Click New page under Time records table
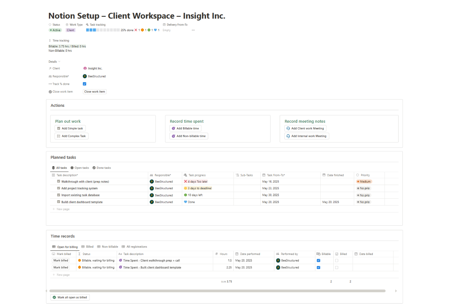456x304 pixels. pos(61,275)
